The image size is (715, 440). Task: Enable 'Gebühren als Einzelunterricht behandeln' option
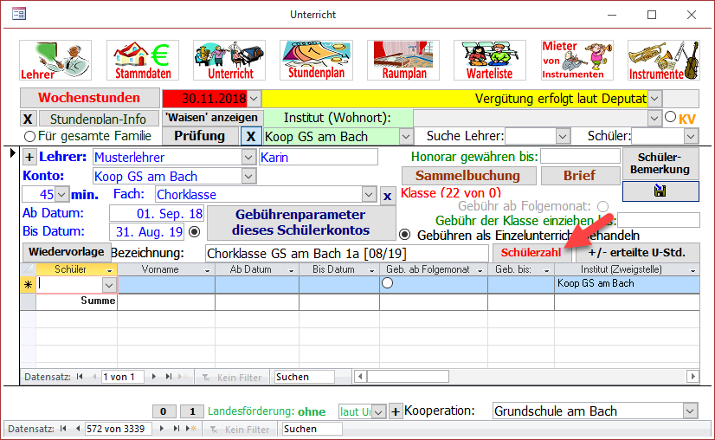pos(404,235)
